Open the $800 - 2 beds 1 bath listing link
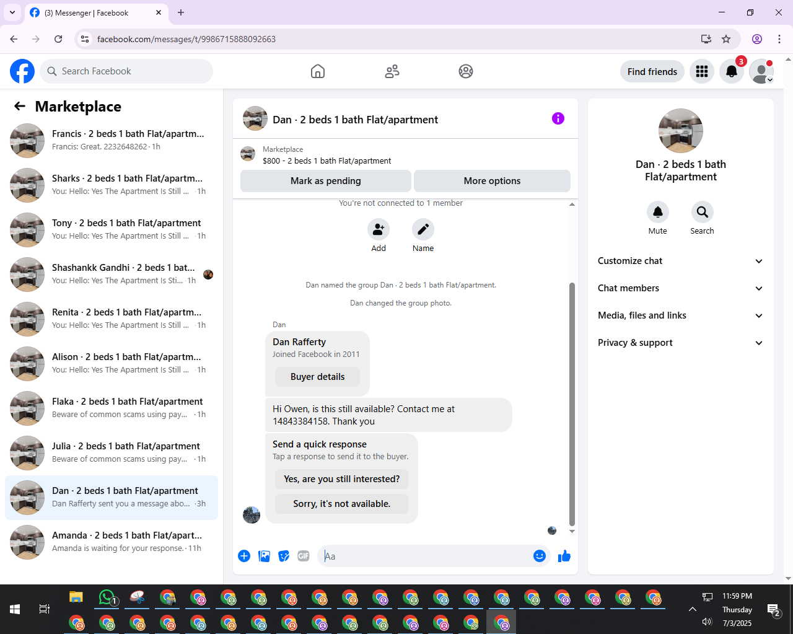Screen dimensions: 793x634 pyautogui.click(x=326, y=161)
